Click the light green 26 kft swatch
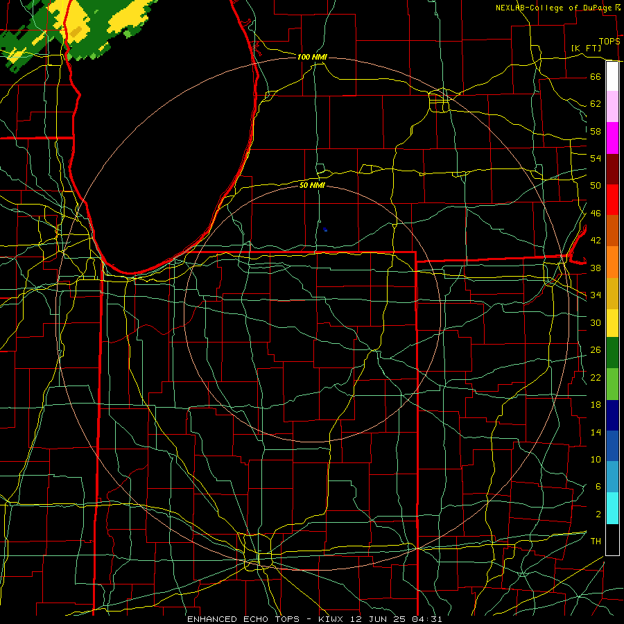Screen dimensions: 624x624 coord(612,384)
